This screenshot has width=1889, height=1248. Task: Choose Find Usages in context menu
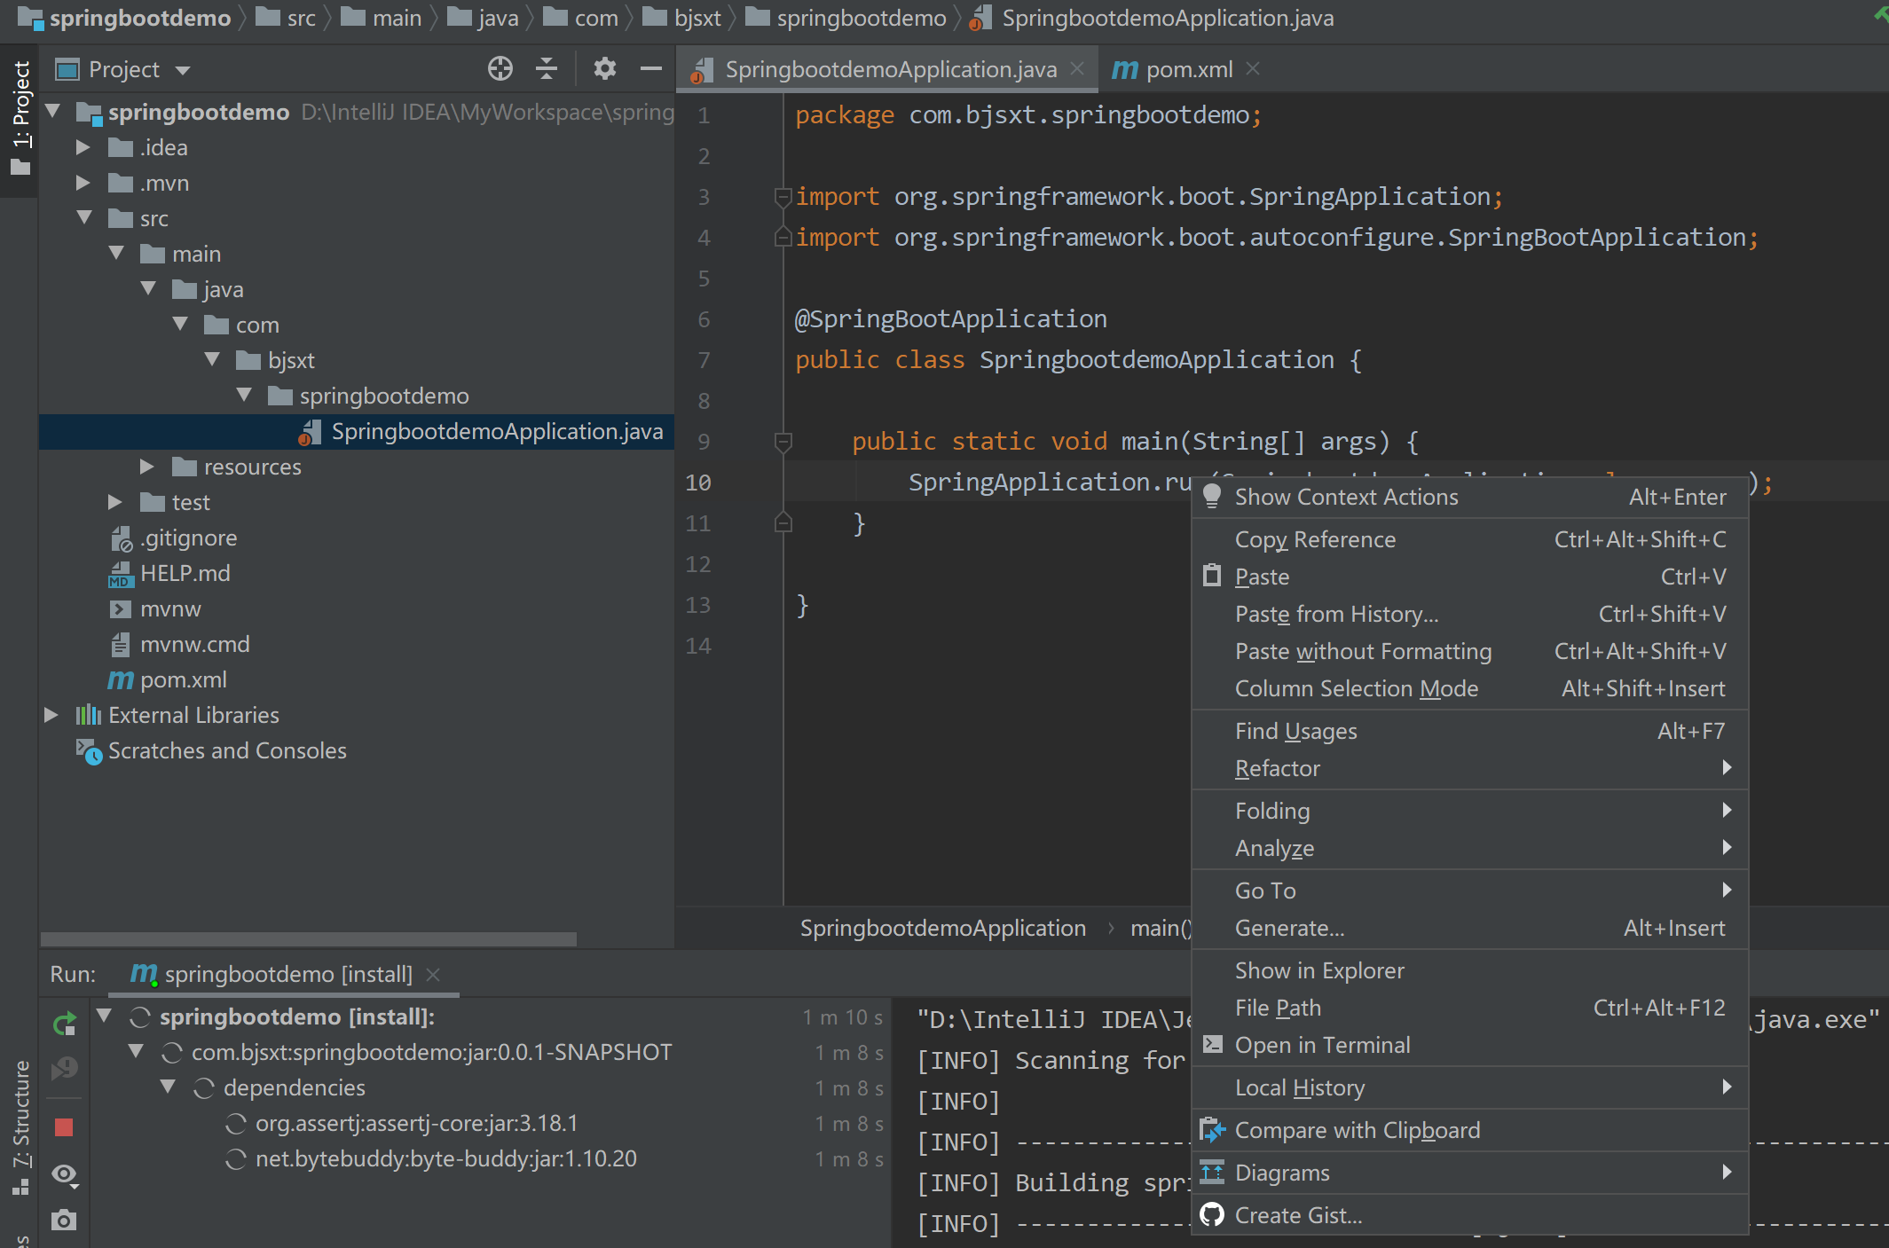(x=1469, y=731)
